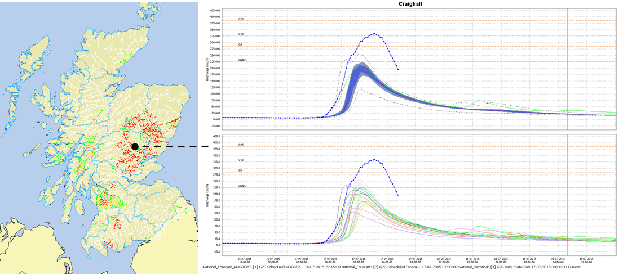Viewport: 619px width, 274px height.
Task: Click the Craighall chart title
Action: (410, 4)
